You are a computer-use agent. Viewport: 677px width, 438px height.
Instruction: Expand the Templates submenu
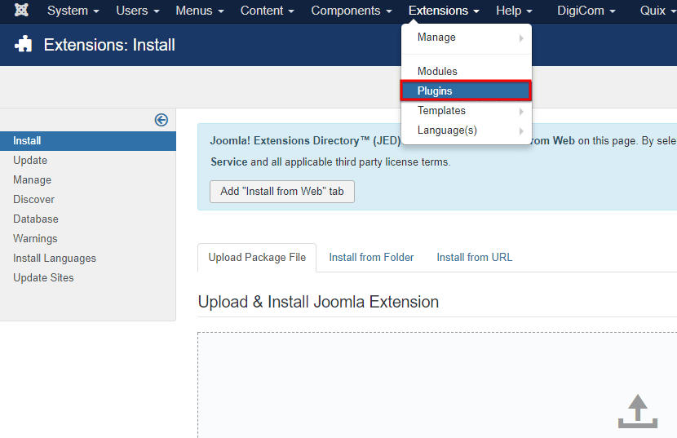(466, 111)
